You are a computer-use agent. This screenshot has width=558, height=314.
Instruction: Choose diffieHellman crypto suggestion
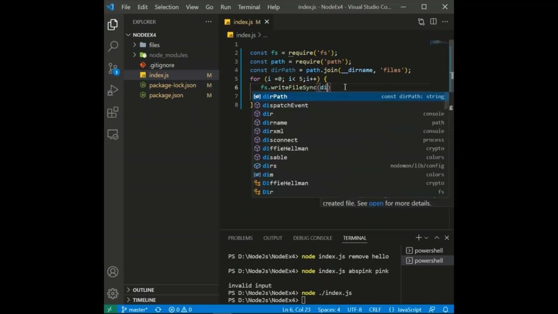(x=350, y=148)
